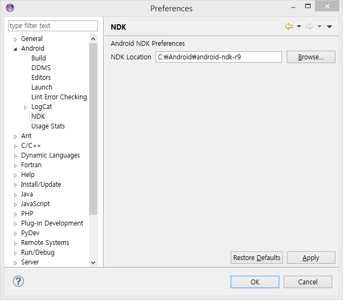Select Build under Android

(38, 58)
